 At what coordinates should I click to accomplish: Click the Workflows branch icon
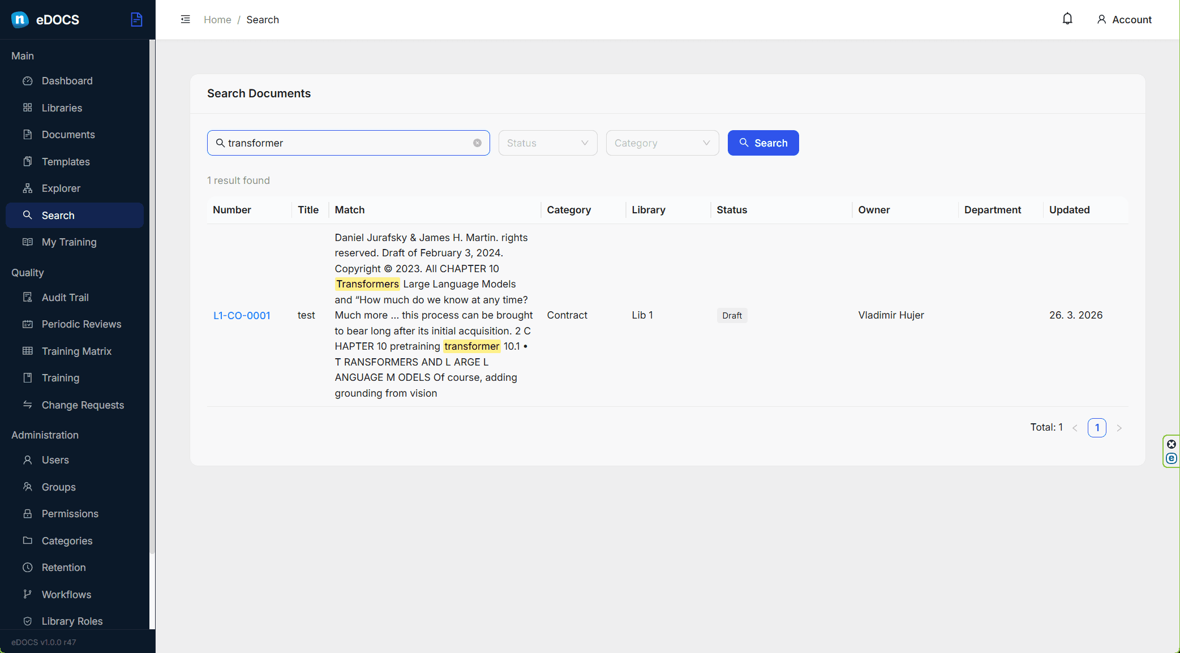28,594
